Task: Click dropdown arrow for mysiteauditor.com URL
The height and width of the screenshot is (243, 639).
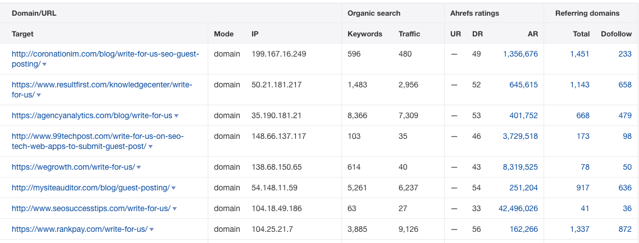Action: tap(174, 188)
